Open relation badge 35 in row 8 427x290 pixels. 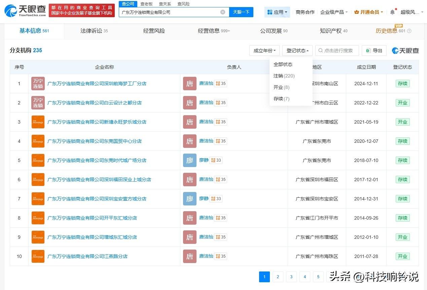pos(221,218)
